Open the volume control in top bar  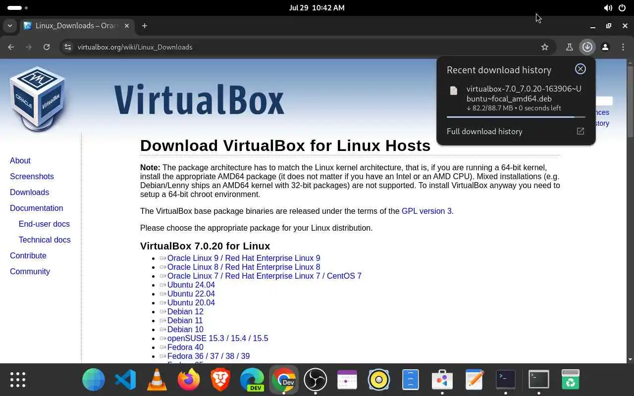point(608,8)
